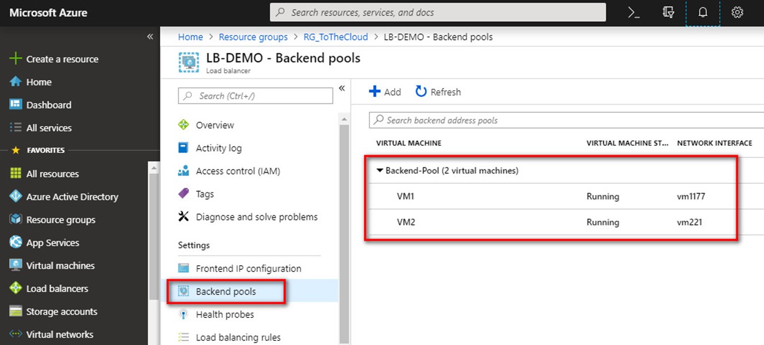Click the Virtual networks icon
764x345 pixels.
16,334
